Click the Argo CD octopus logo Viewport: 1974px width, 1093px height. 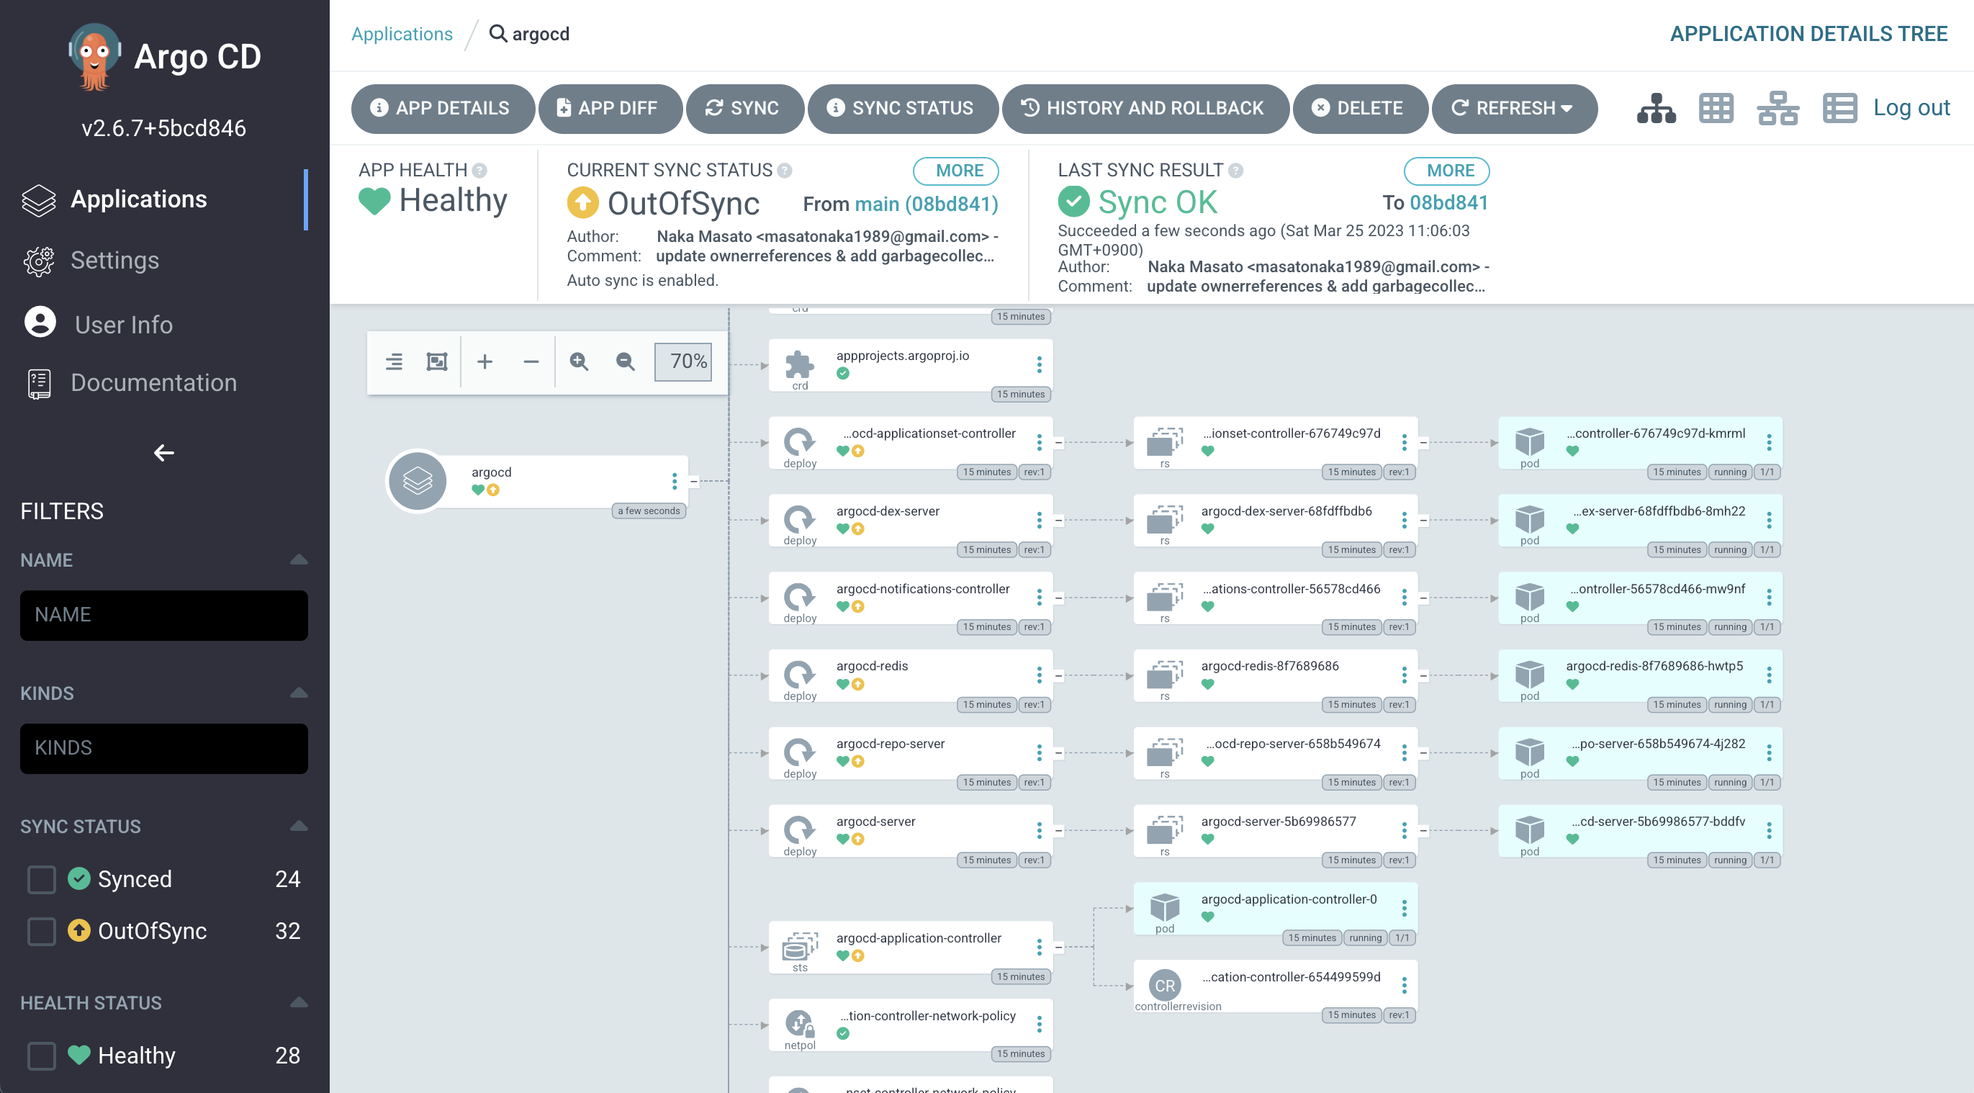pos(95,57)
